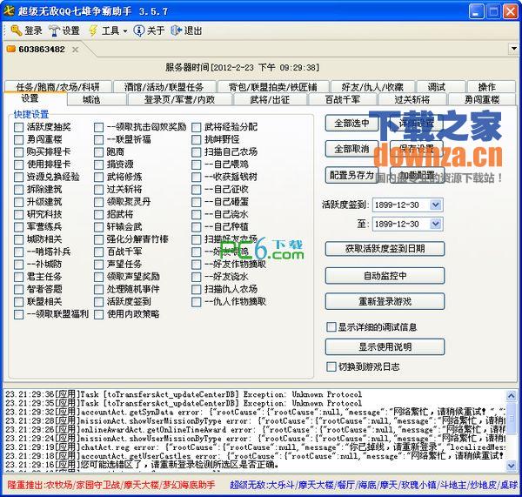Enable 活跃度抽奖 checkbox

click(x=18, y=127)
